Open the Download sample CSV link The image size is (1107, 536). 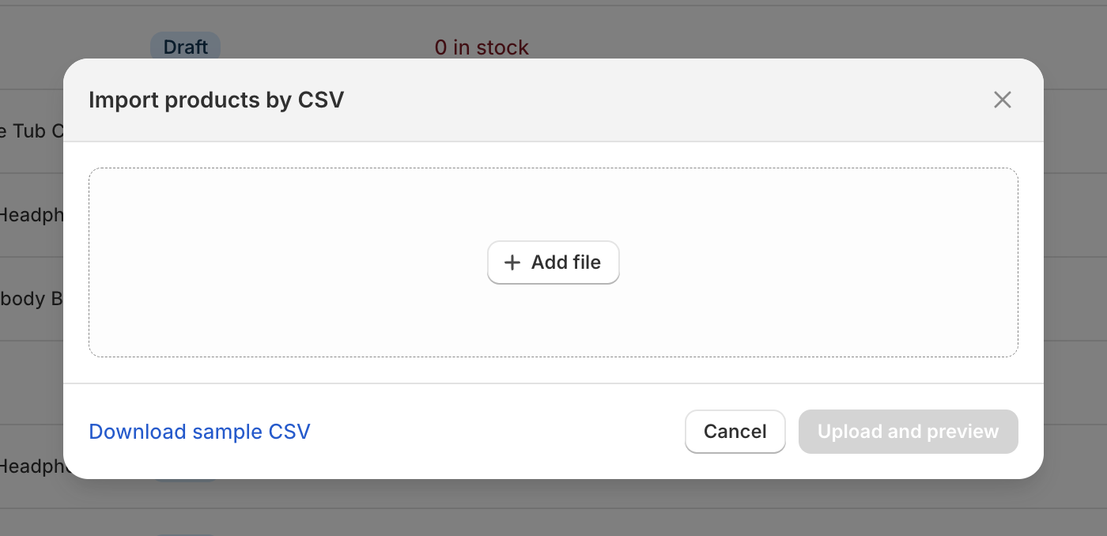click(x=199, y=432)
